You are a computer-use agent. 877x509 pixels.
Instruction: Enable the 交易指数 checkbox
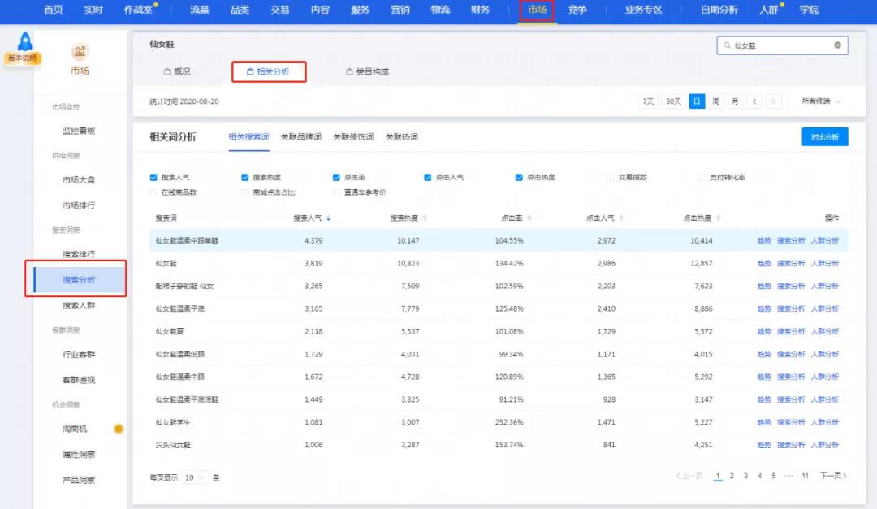[611, 177]
